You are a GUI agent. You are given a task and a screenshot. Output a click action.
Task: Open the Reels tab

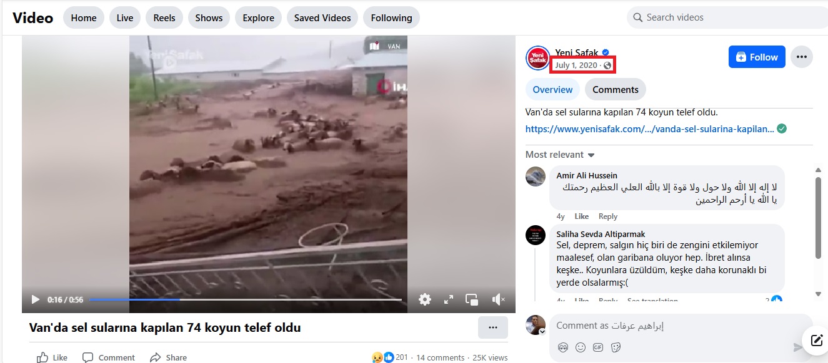click(x=164, y=17)
